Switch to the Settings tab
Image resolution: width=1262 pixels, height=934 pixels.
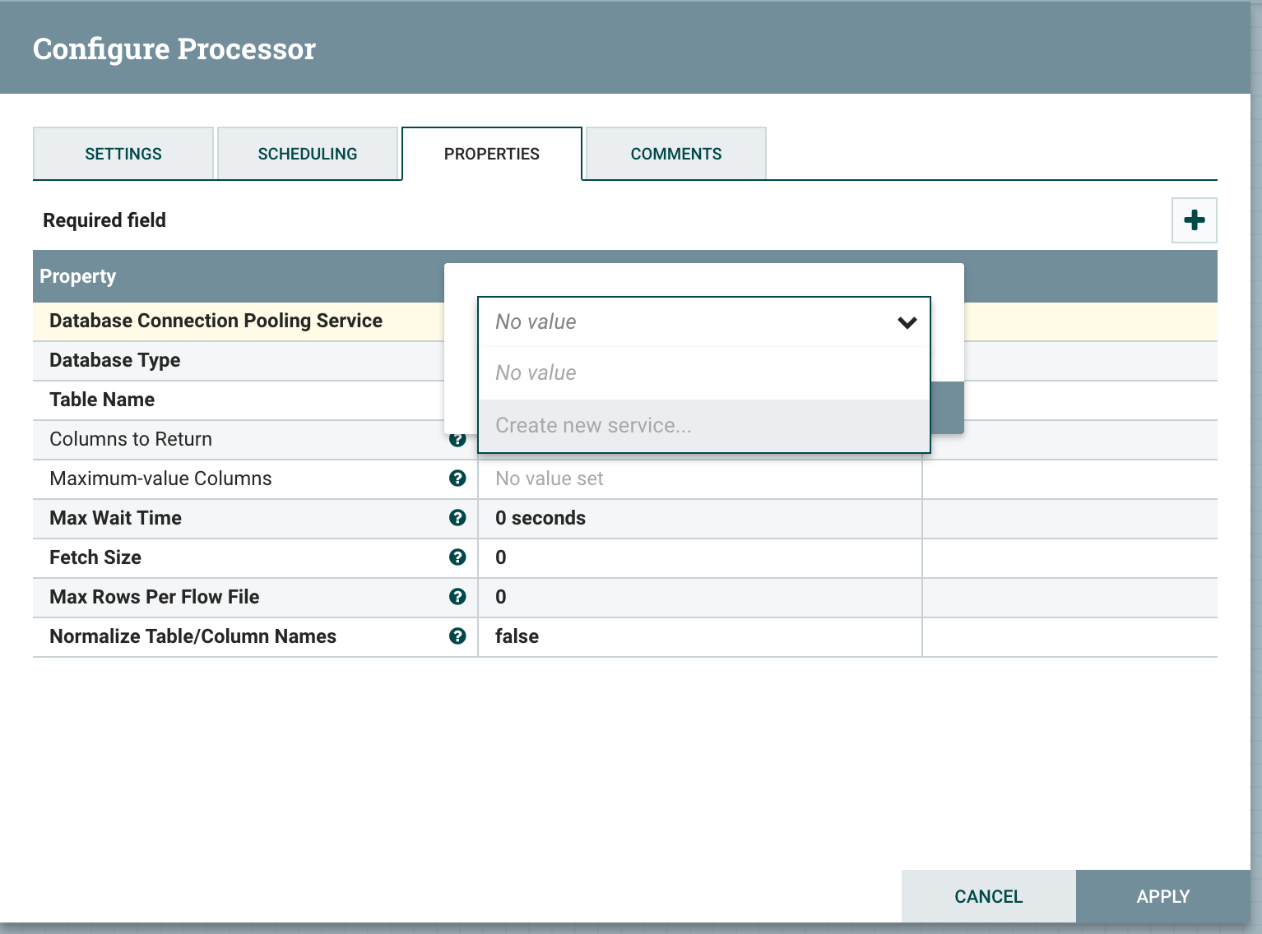pos(123,153)
